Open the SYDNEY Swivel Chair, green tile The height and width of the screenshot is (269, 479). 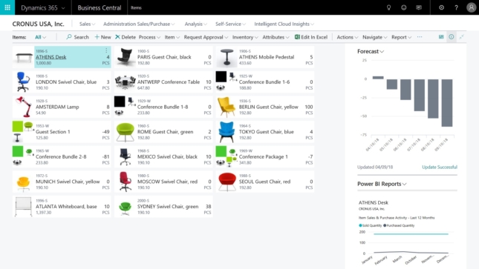[x=163, y=207]
